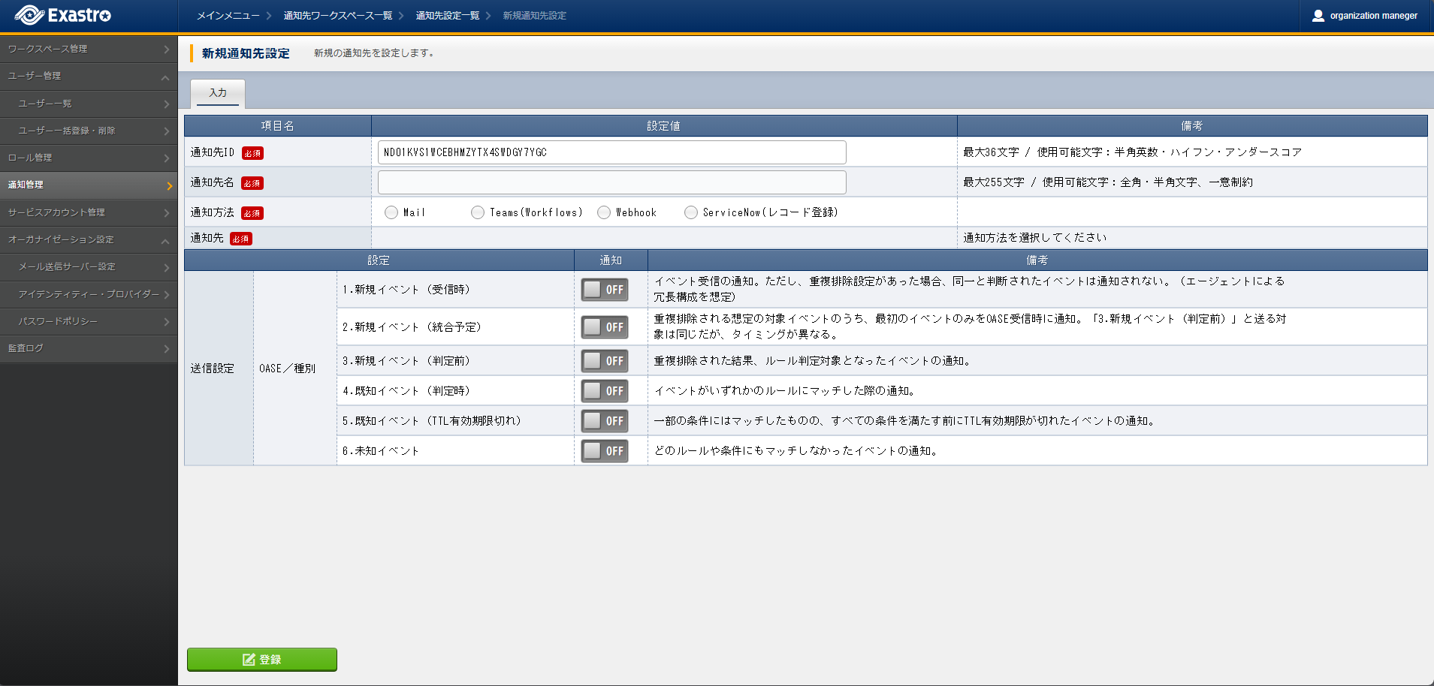Toggle 1.新規イベント（受信時） notification switch
1434x686 pixels.
605,290
